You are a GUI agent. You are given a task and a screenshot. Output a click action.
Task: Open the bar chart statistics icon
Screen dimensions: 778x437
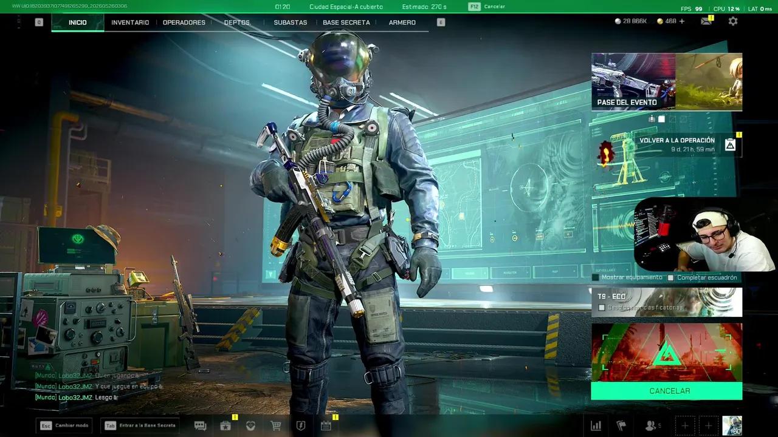[x=596, y=425]
